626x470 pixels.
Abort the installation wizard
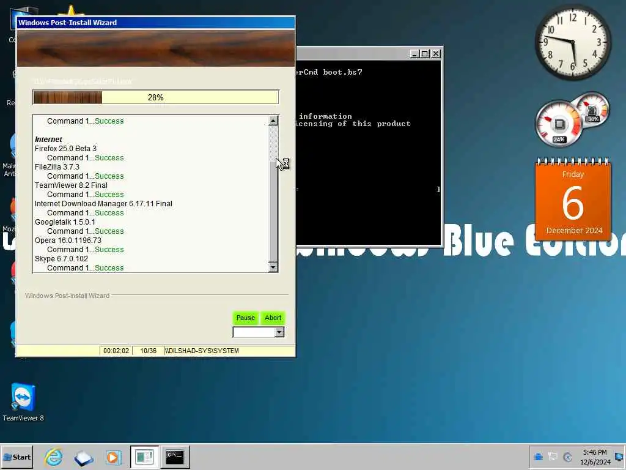click(x=273, y=318)
